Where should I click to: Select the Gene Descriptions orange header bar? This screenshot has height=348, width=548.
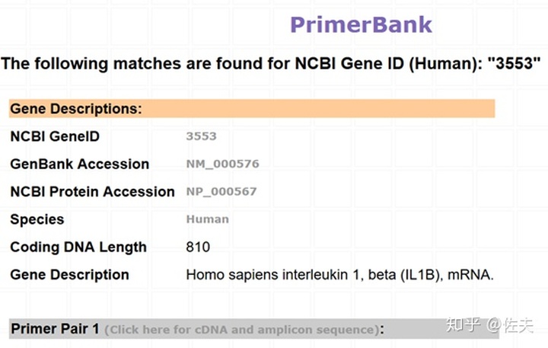pos(252,108)
